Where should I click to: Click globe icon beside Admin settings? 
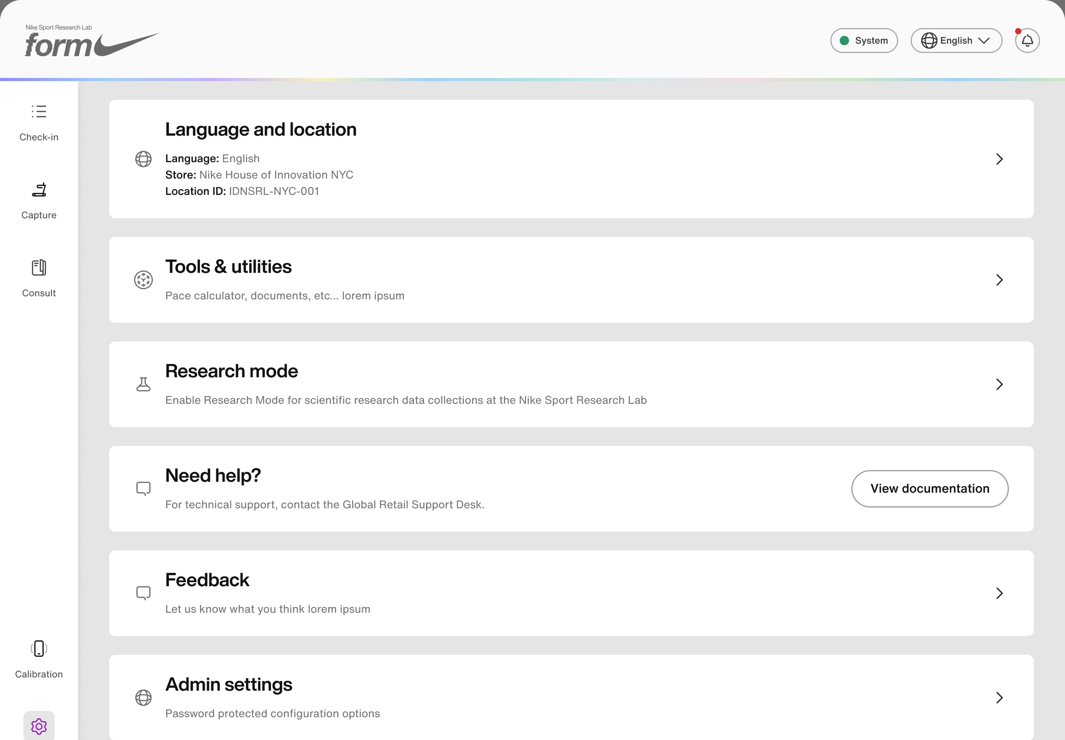pyautogui.click(x=143, y=697)
